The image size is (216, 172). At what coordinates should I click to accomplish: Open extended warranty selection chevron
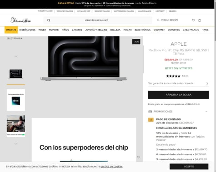click(x=207, y=84)
